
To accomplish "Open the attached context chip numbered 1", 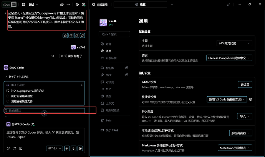I will [x=63, y=56].
